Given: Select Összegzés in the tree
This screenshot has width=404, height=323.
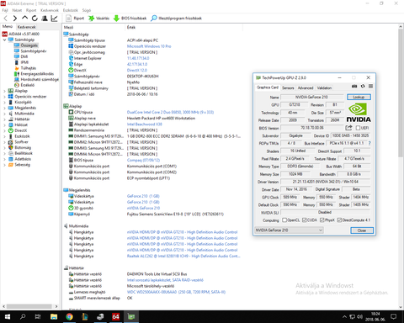Looking at the screenshot, I should (29, 45).
